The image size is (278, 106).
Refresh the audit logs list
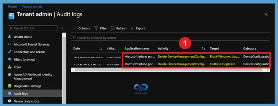121,28
